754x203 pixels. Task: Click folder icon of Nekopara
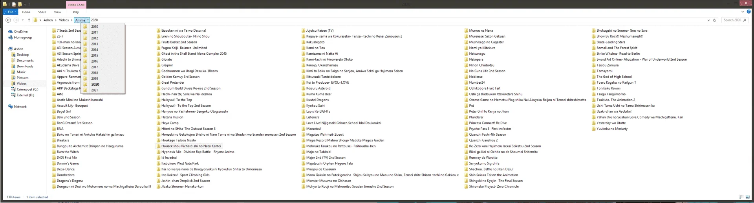(466, 59)
